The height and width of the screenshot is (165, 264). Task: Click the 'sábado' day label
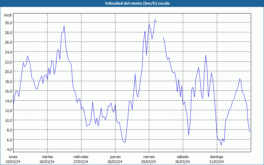(x=183, y=157)
